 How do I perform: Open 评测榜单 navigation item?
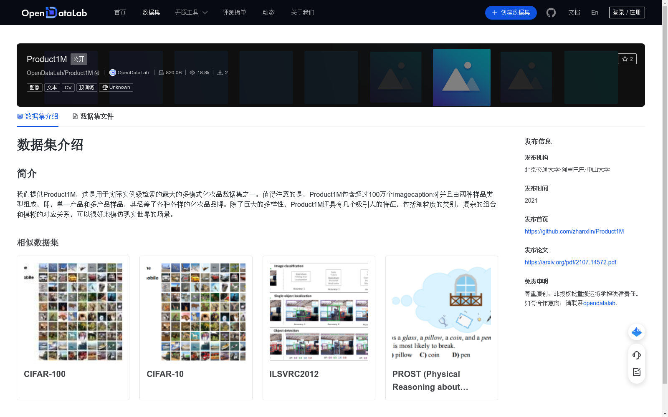tap(234, 13)
